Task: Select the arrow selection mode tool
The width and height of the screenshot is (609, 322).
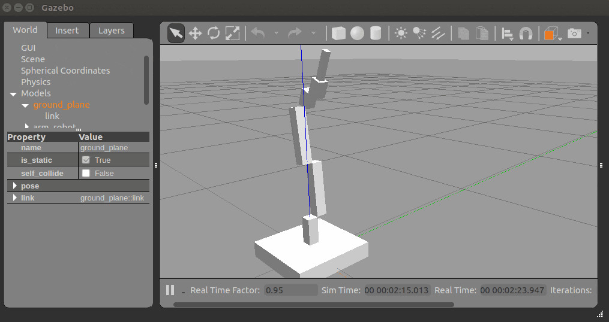Action: coord(176,34)
